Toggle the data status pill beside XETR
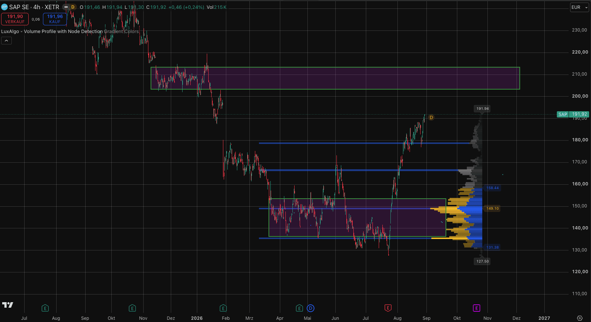The image size is (591, 322). (x=66, y=7)
